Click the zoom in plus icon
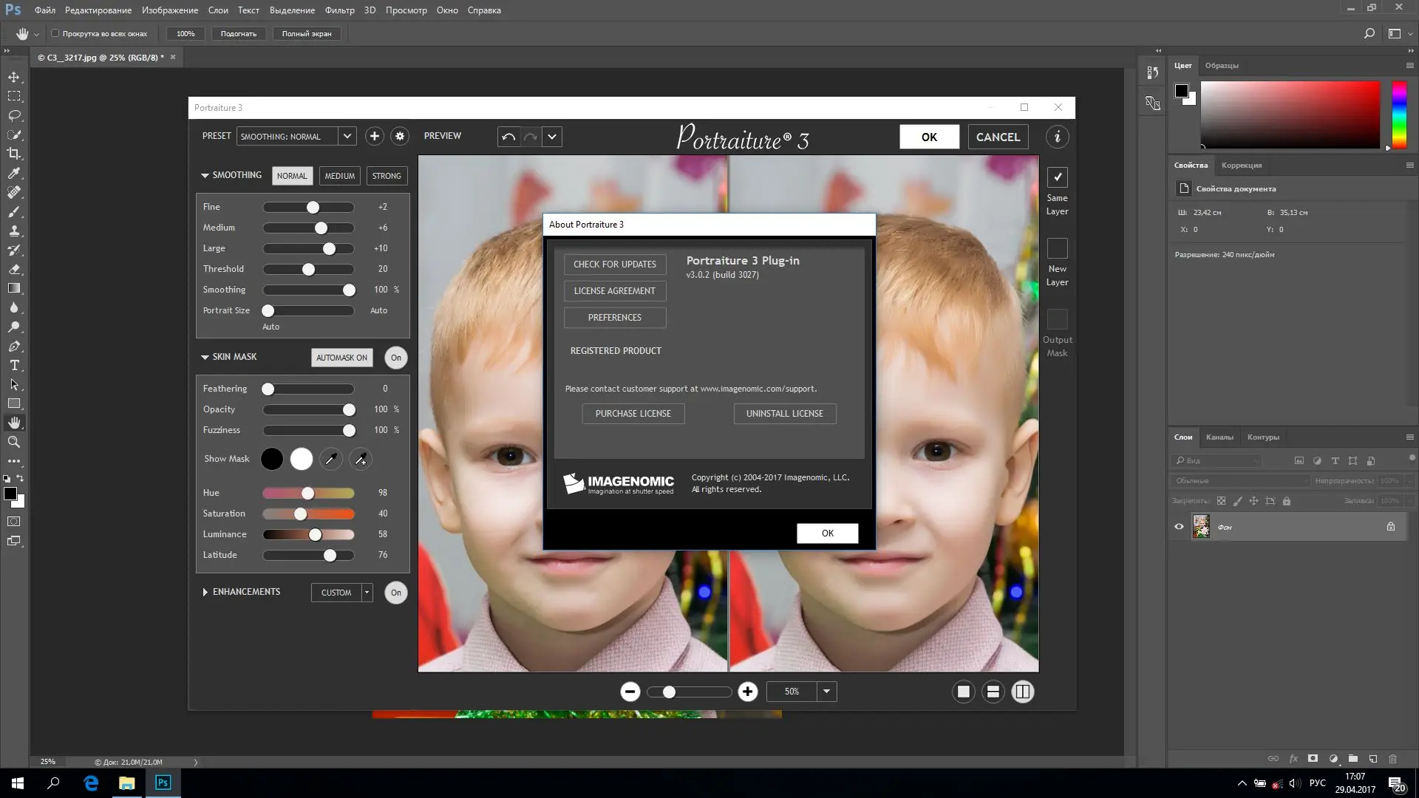 [747, 692]
